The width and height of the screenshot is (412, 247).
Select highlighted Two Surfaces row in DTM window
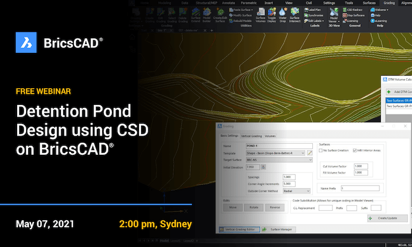(399, 100)
